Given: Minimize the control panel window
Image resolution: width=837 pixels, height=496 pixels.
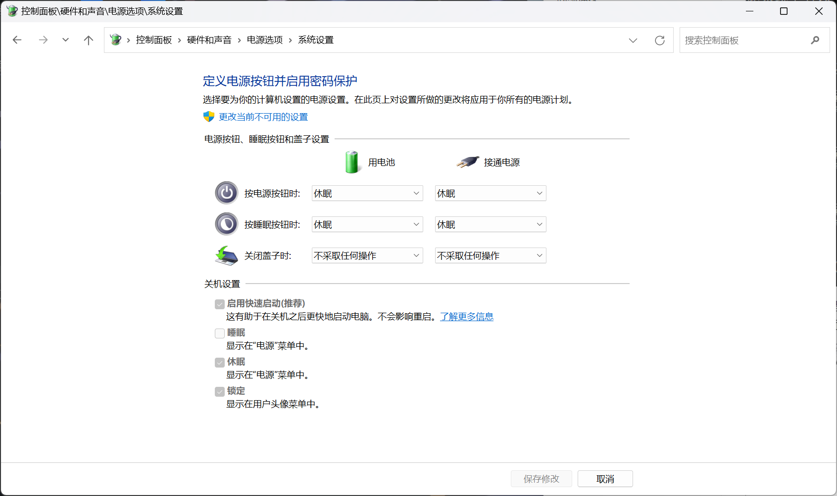Looking at the screenshot, I should coord(750,11).
